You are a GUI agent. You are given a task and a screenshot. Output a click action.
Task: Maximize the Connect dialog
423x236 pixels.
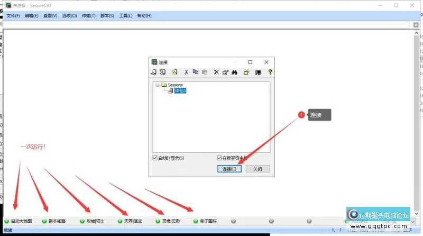click(x=250, y=62)
